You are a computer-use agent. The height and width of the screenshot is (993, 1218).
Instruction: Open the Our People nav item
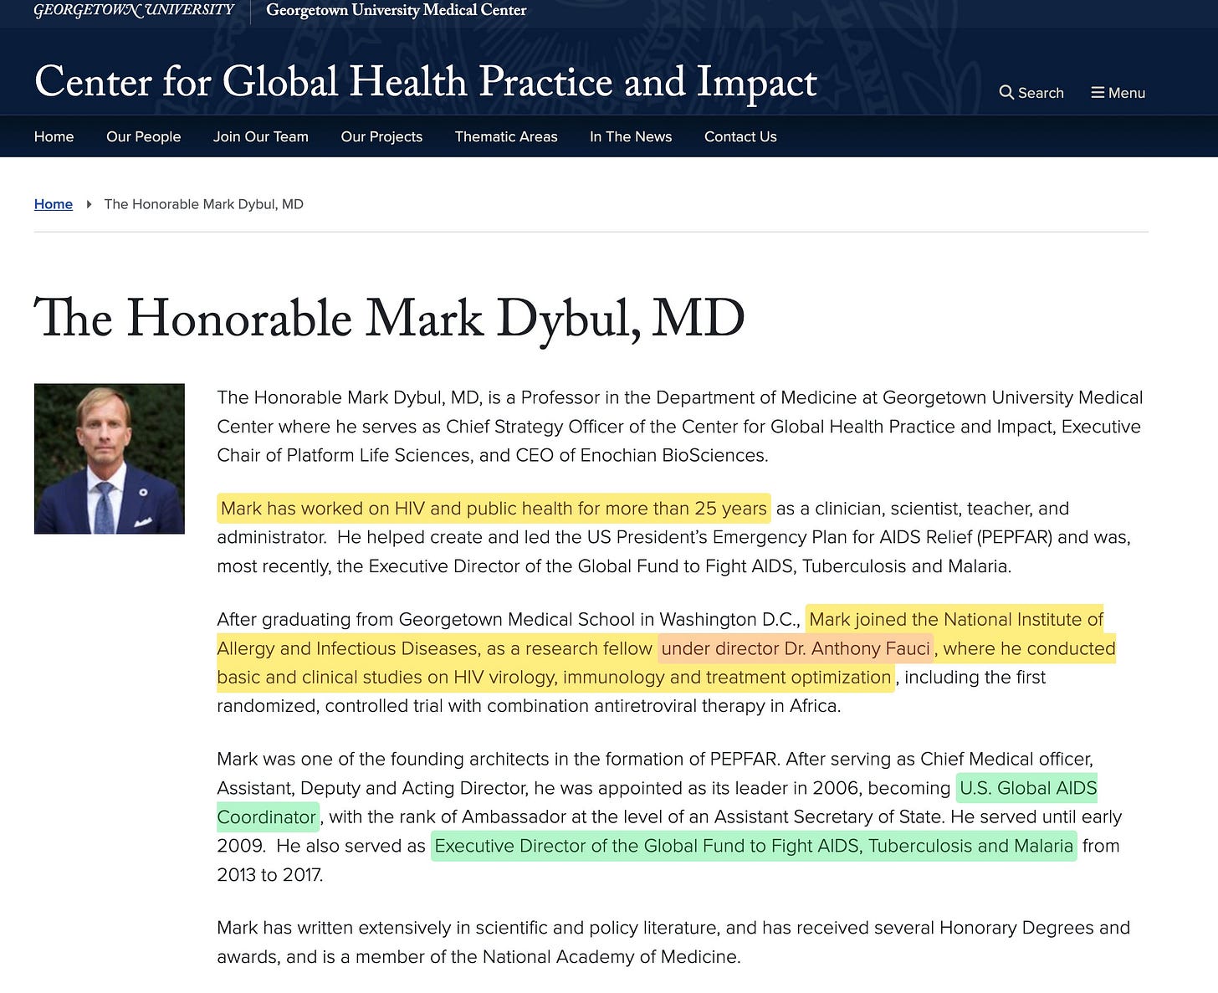[x=143, y=136]
